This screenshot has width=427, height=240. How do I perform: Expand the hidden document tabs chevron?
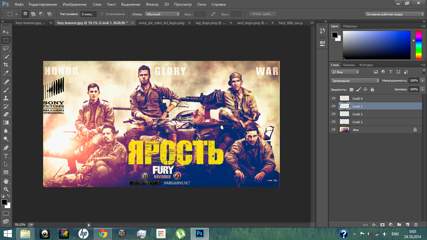(x=312, y=23)
